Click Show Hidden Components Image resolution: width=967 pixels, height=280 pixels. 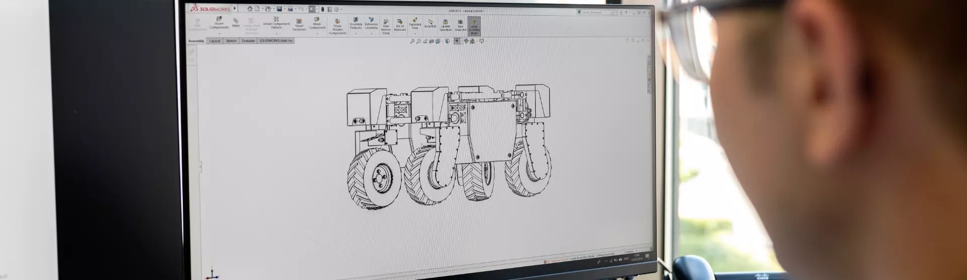pos(337,27)
